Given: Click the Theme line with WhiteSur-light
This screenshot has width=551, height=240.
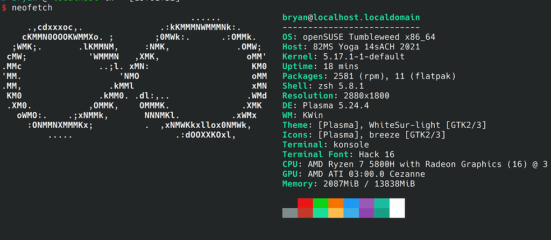Looking at the screenshot, I should click(x=384, y=125).
